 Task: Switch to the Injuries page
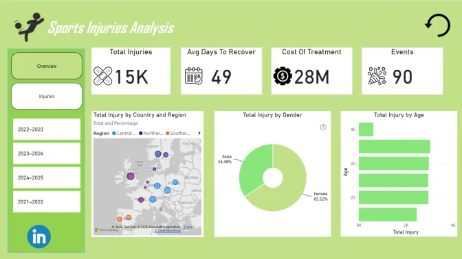(47, 96)
